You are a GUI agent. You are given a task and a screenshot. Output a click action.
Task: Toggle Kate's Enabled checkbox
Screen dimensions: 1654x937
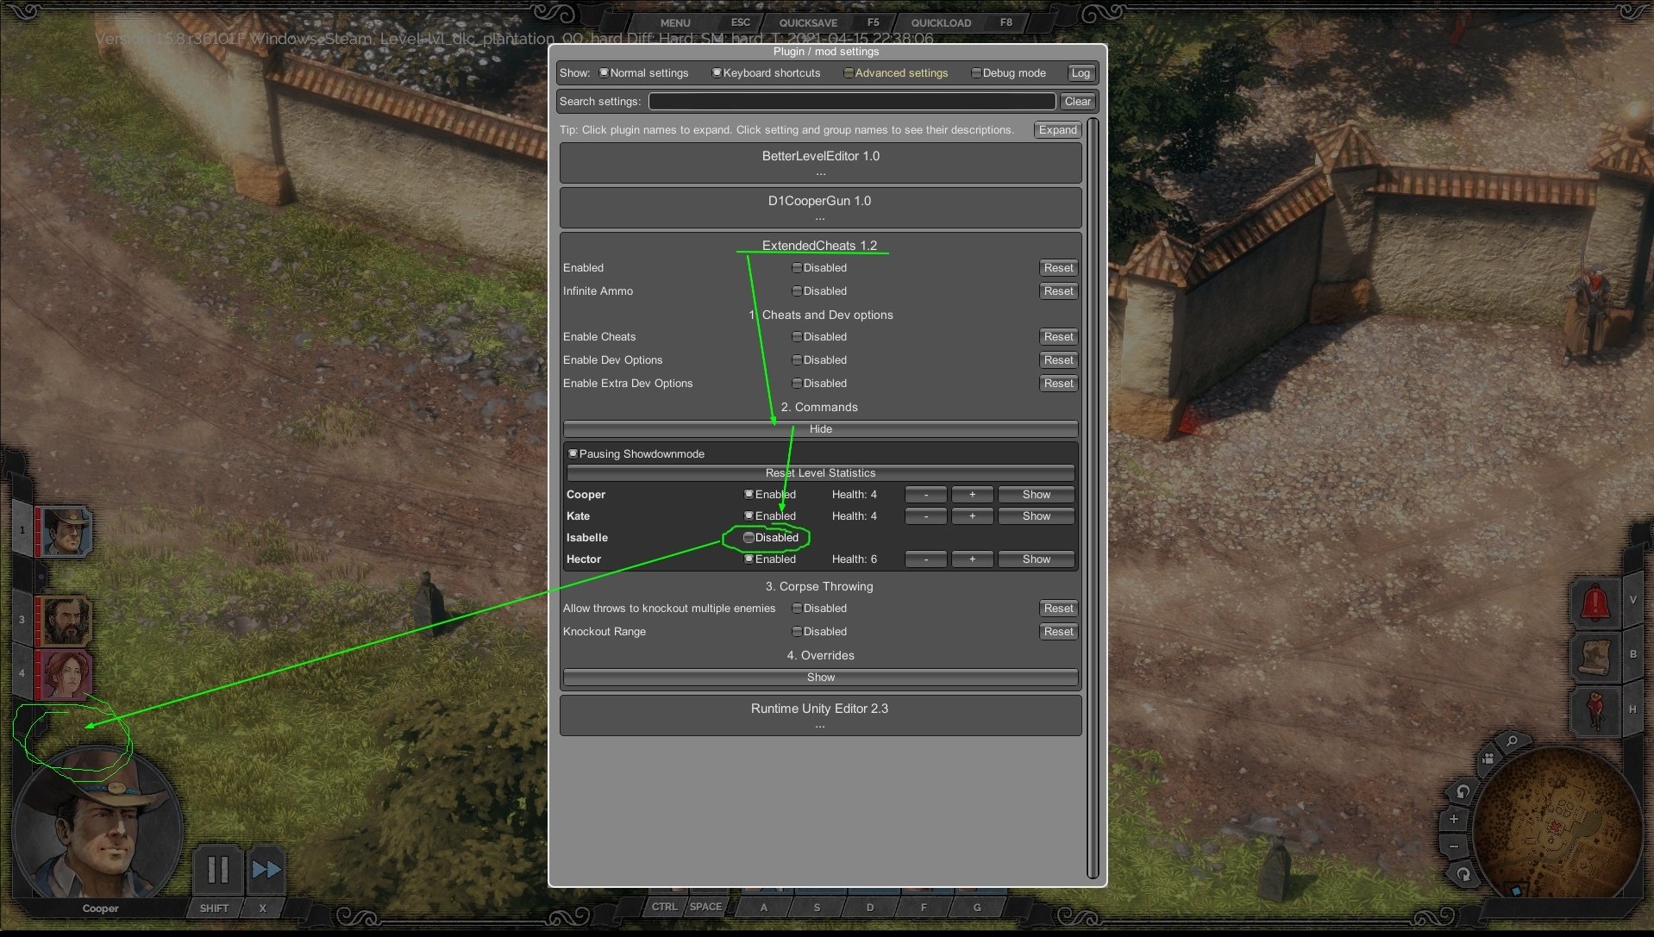(x=749, y=516)
